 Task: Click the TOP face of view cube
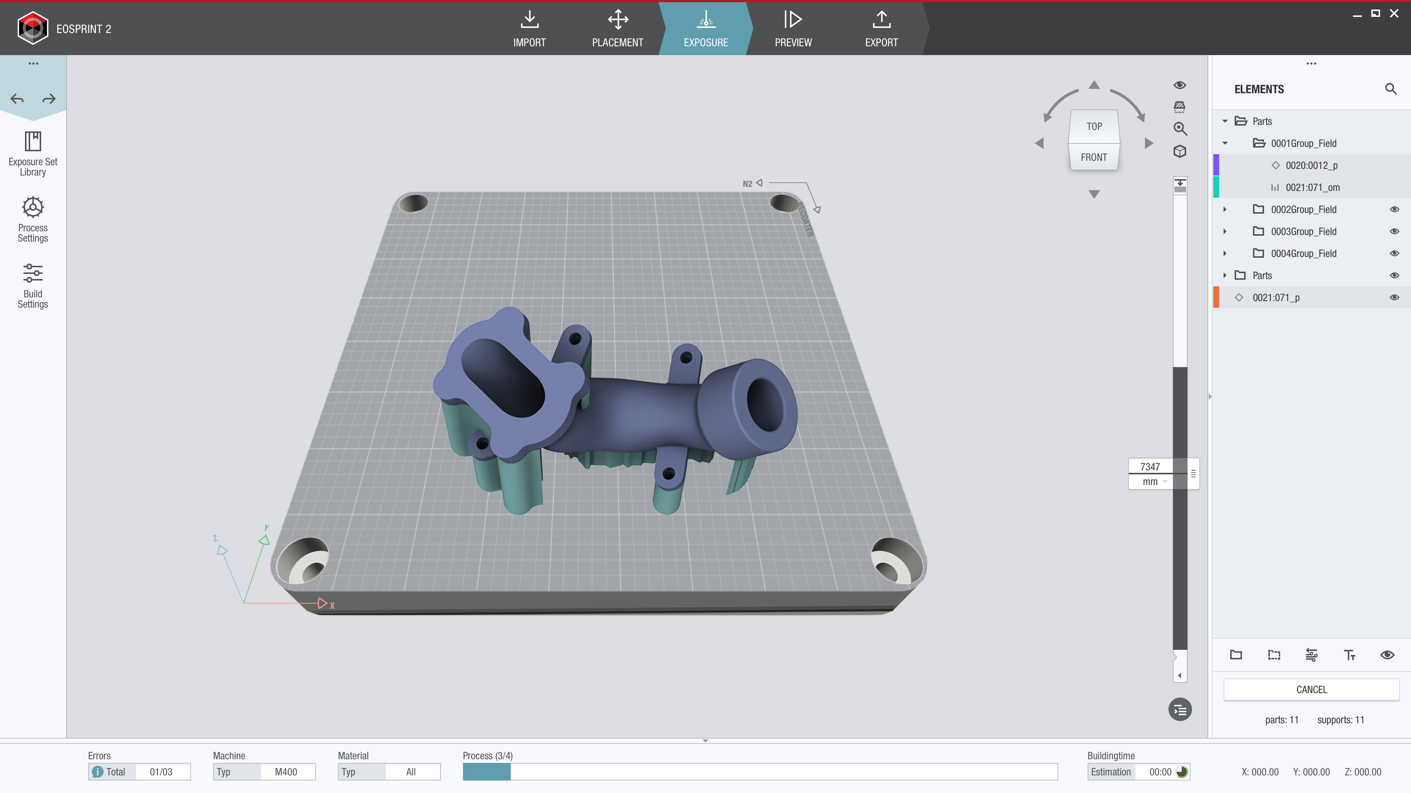click(1094, 126)
